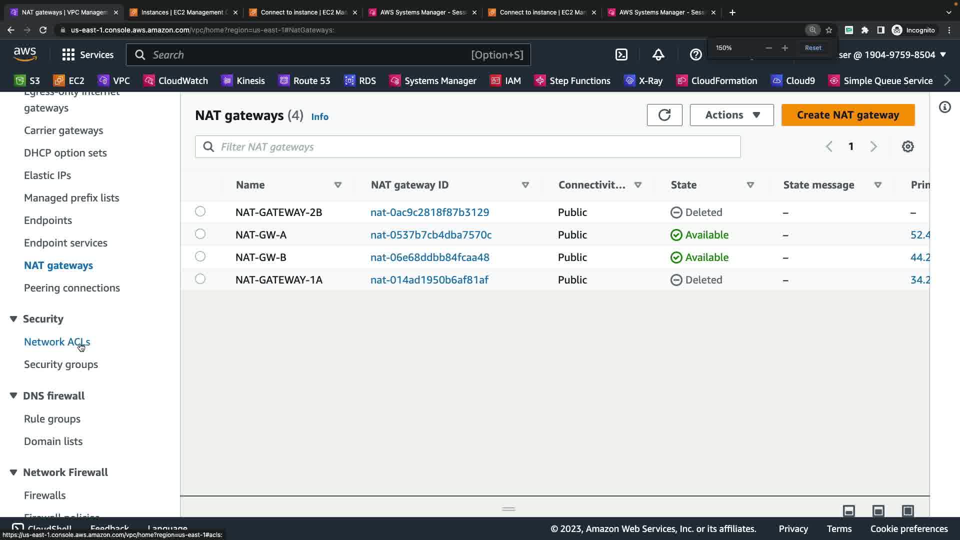The width and height of the screenshot is (960, 540).
Task: Open CloudShell icon in top navigation
Action: 621,55
